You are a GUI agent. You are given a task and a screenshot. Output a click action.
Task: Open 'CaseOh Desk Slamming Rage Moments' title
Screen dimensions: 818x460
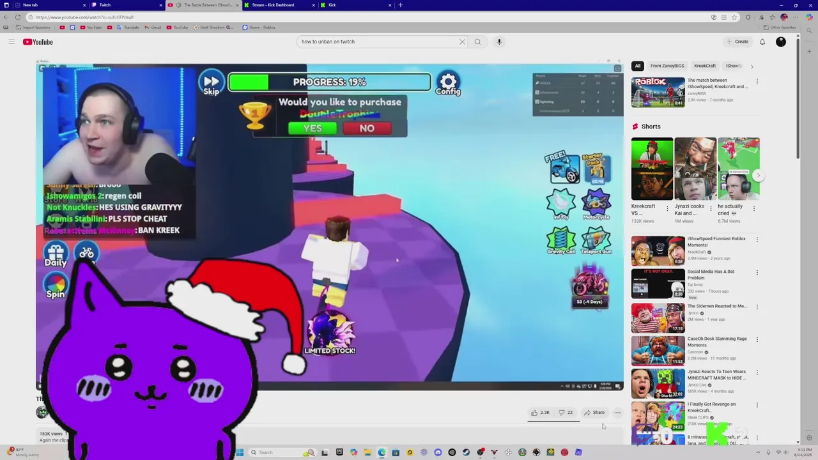(x=717, y=342)
